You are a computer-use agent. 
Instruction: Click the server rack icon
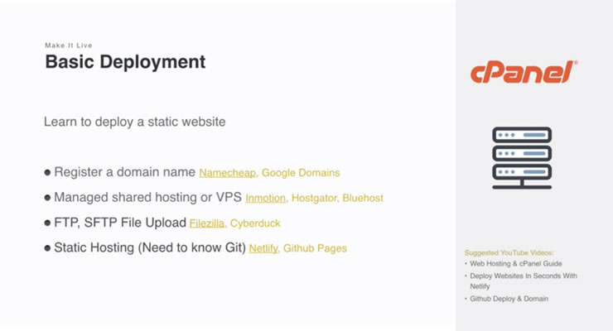tap(522, 157)
